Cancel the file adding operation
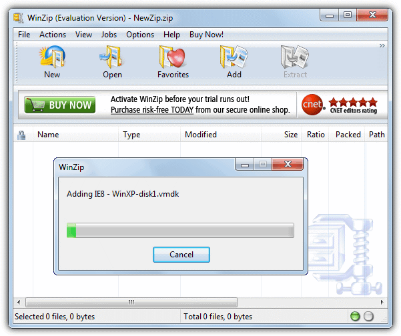The width and height of the screenshot is (401, 336). [181, 255]
